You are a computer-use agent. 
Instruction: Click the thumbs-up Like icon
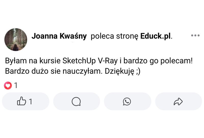point(22,102)
